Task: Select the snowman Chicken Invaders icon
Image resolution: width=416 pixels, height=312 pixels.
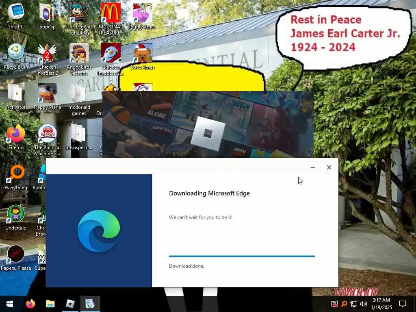Action: pyautogui.click(x=110, y=59)
